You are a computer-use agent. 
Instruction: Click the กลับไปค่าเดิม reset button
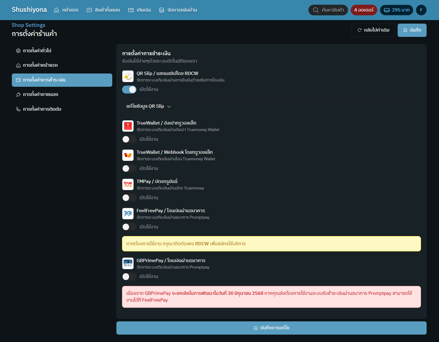pyautogui.click(x=373, y=30)
